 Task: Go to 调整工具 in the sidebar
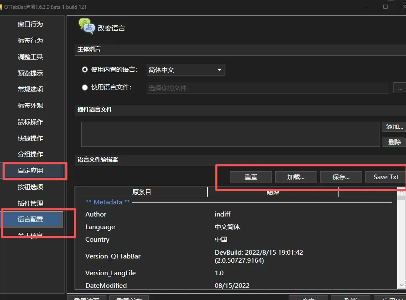[30, 57]
